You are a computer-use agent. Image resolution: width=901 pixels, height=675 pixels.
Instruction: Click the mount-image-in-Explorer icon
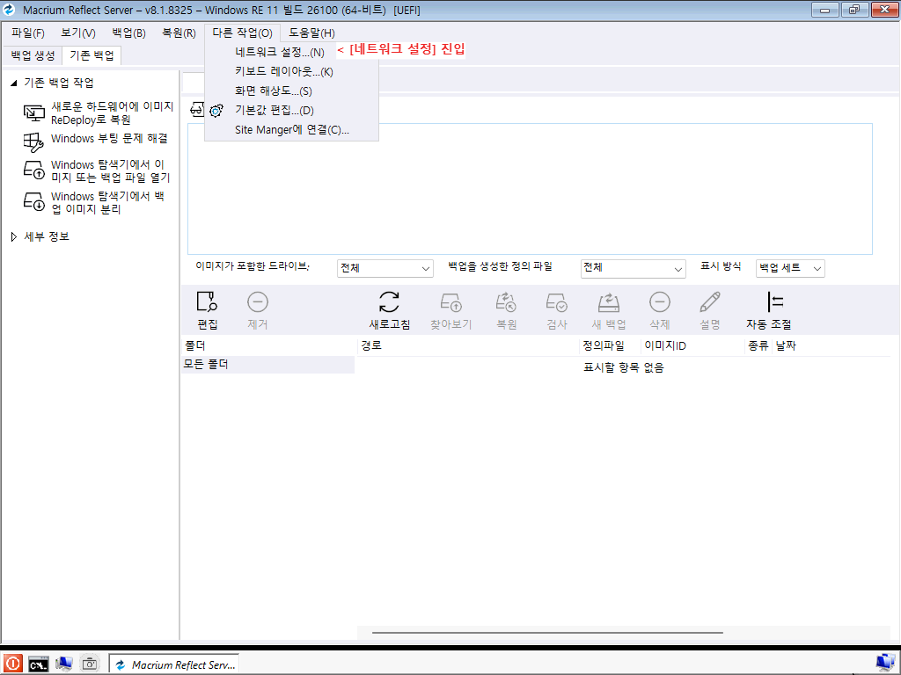tap(34, 171)
